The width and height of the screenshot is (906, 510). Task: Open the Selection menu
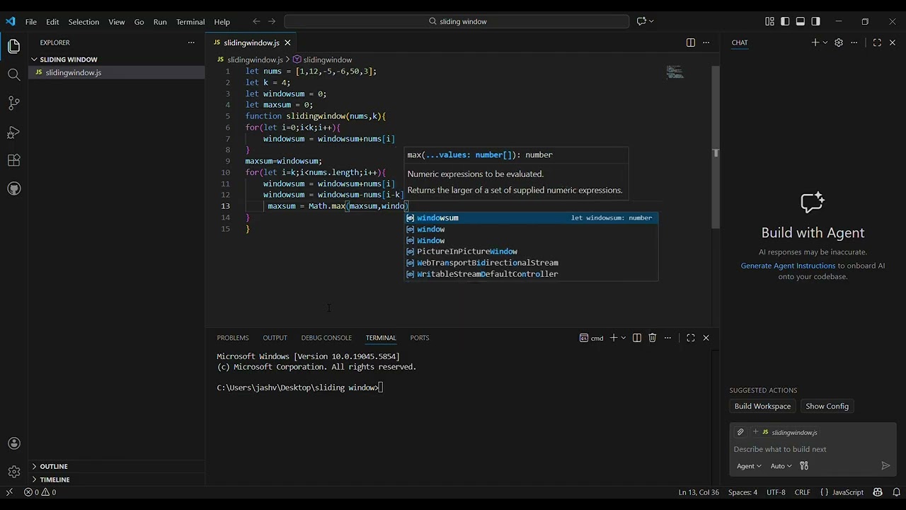click(x=84, y=21)
